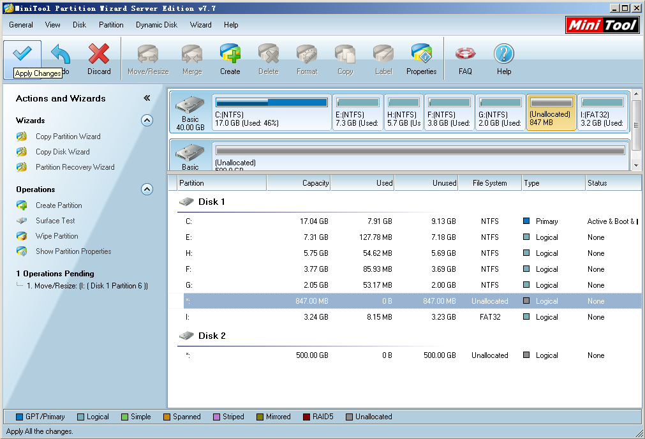
Task: Click disk map scrollbar up arrow
Action: pyautogui.click(x=636, y=94)
